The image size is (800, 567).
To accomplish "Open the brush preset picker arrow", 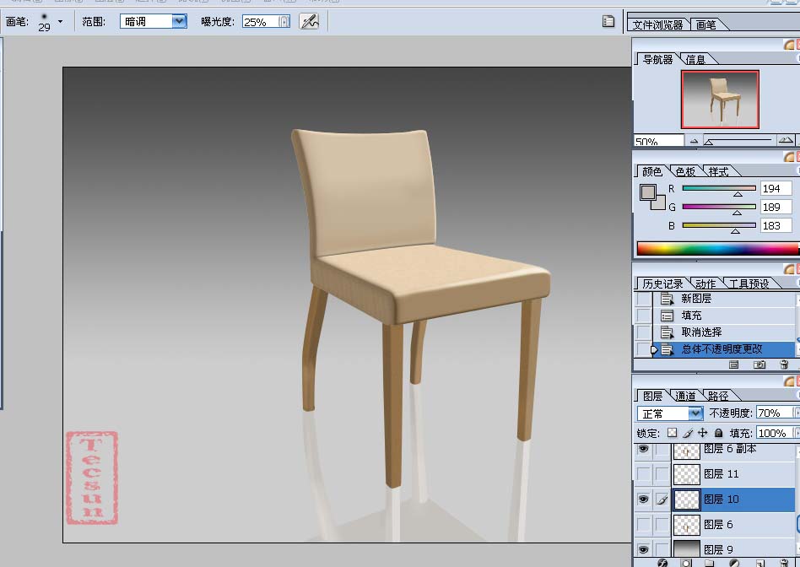I will pyautogui.click(x=60, y=21).
